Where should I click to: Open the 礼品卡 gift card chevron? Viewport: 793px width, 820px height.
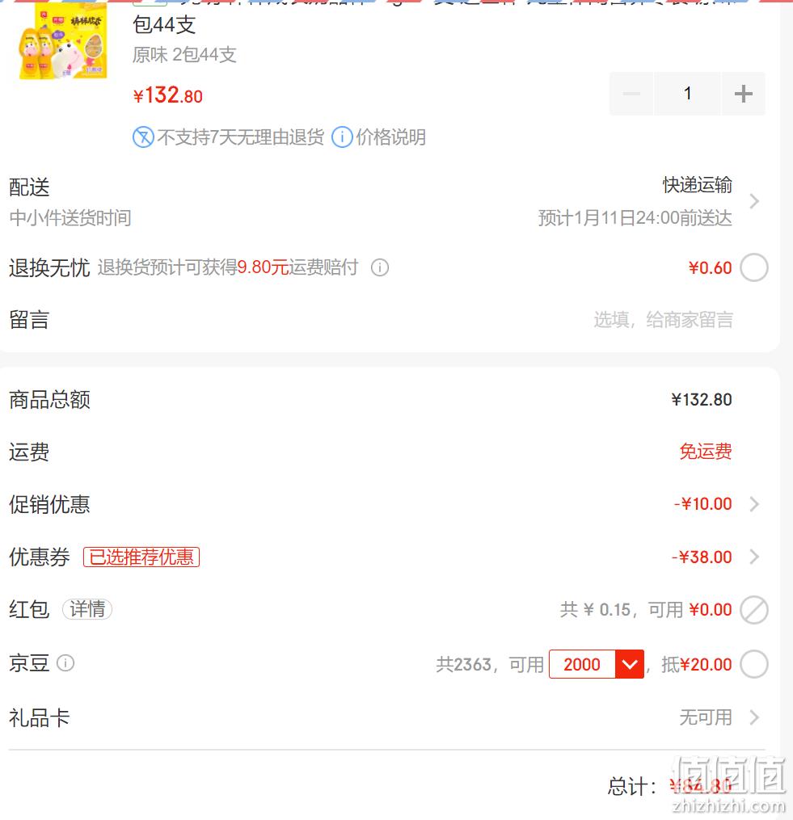tap(754, 717)
